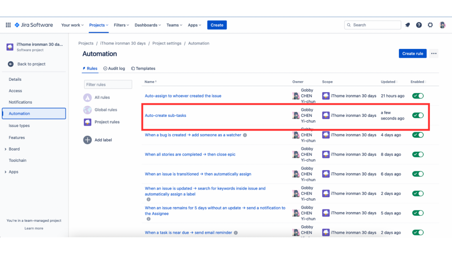Viewport: 452px width, 254px height.
Task: Toggle the close epic rule switch
Action: point(418,154)
